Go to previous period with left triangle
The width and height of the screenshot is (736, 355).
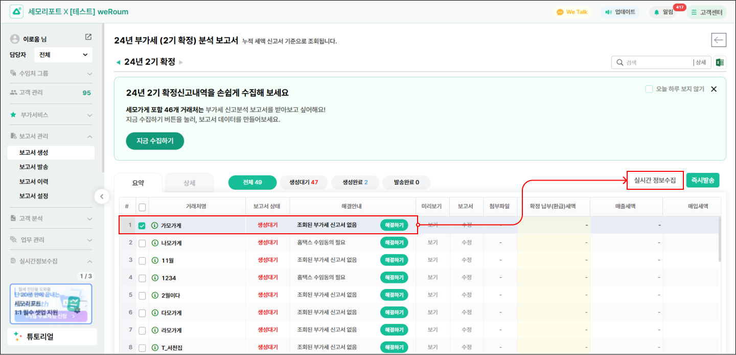point(118,62)
